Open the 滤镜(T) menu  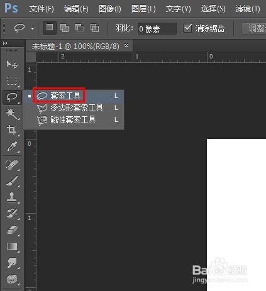click(x=248, y=9)
